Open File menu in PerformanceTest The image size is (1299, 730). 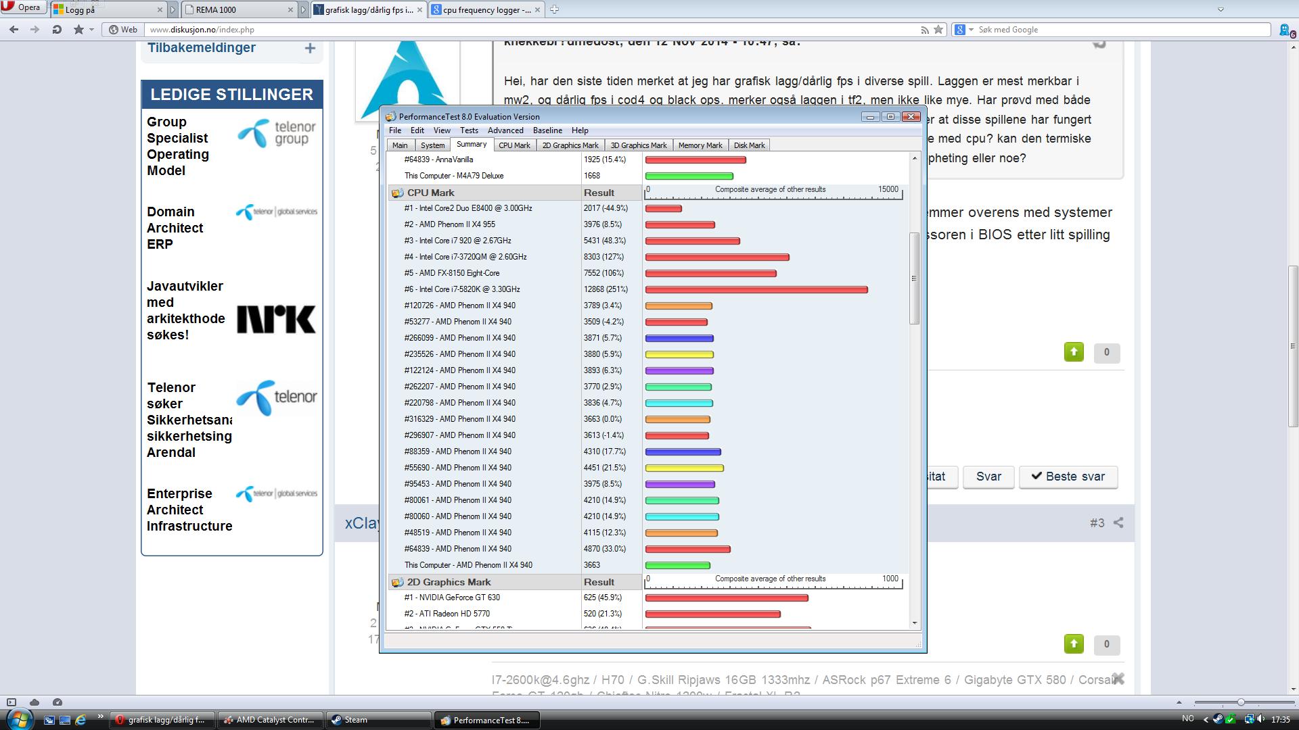tap(395, 130)
